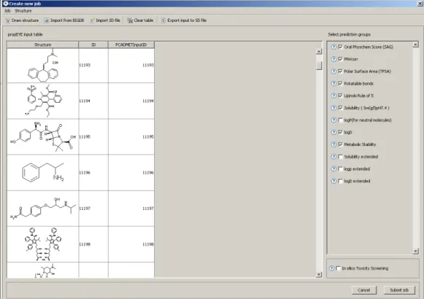
Task: Click ID cell 11197
Action: point(93,209)
